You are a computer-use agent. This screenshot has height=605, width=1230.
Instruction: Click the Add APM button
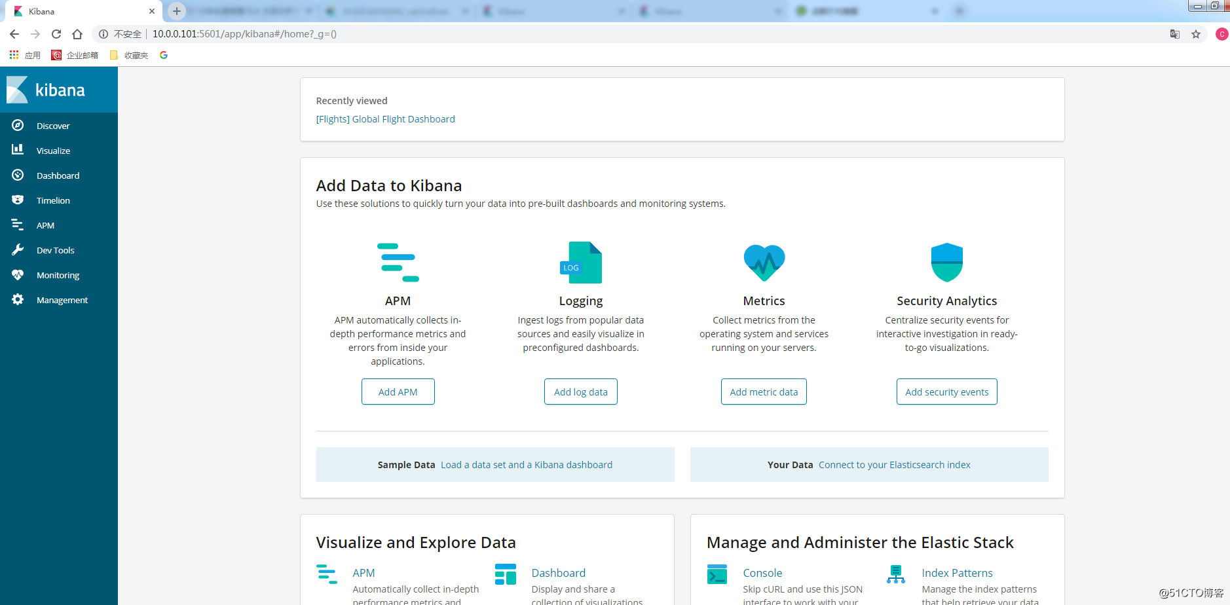[398, 392]
